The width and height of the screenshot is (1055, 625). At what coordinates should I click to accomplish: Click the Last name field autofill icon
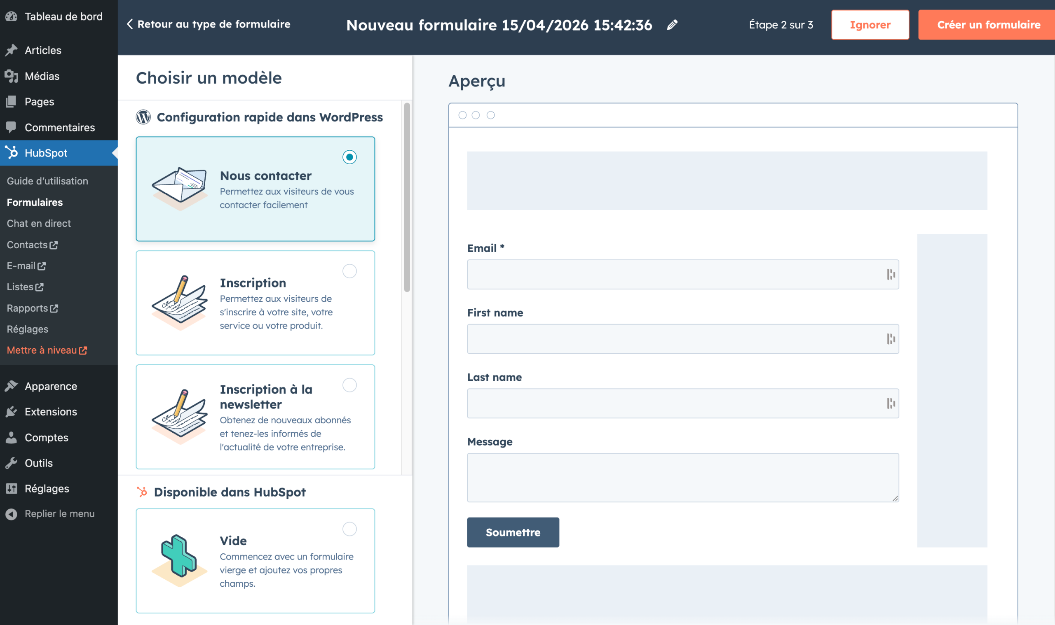(x=891, y=403)
